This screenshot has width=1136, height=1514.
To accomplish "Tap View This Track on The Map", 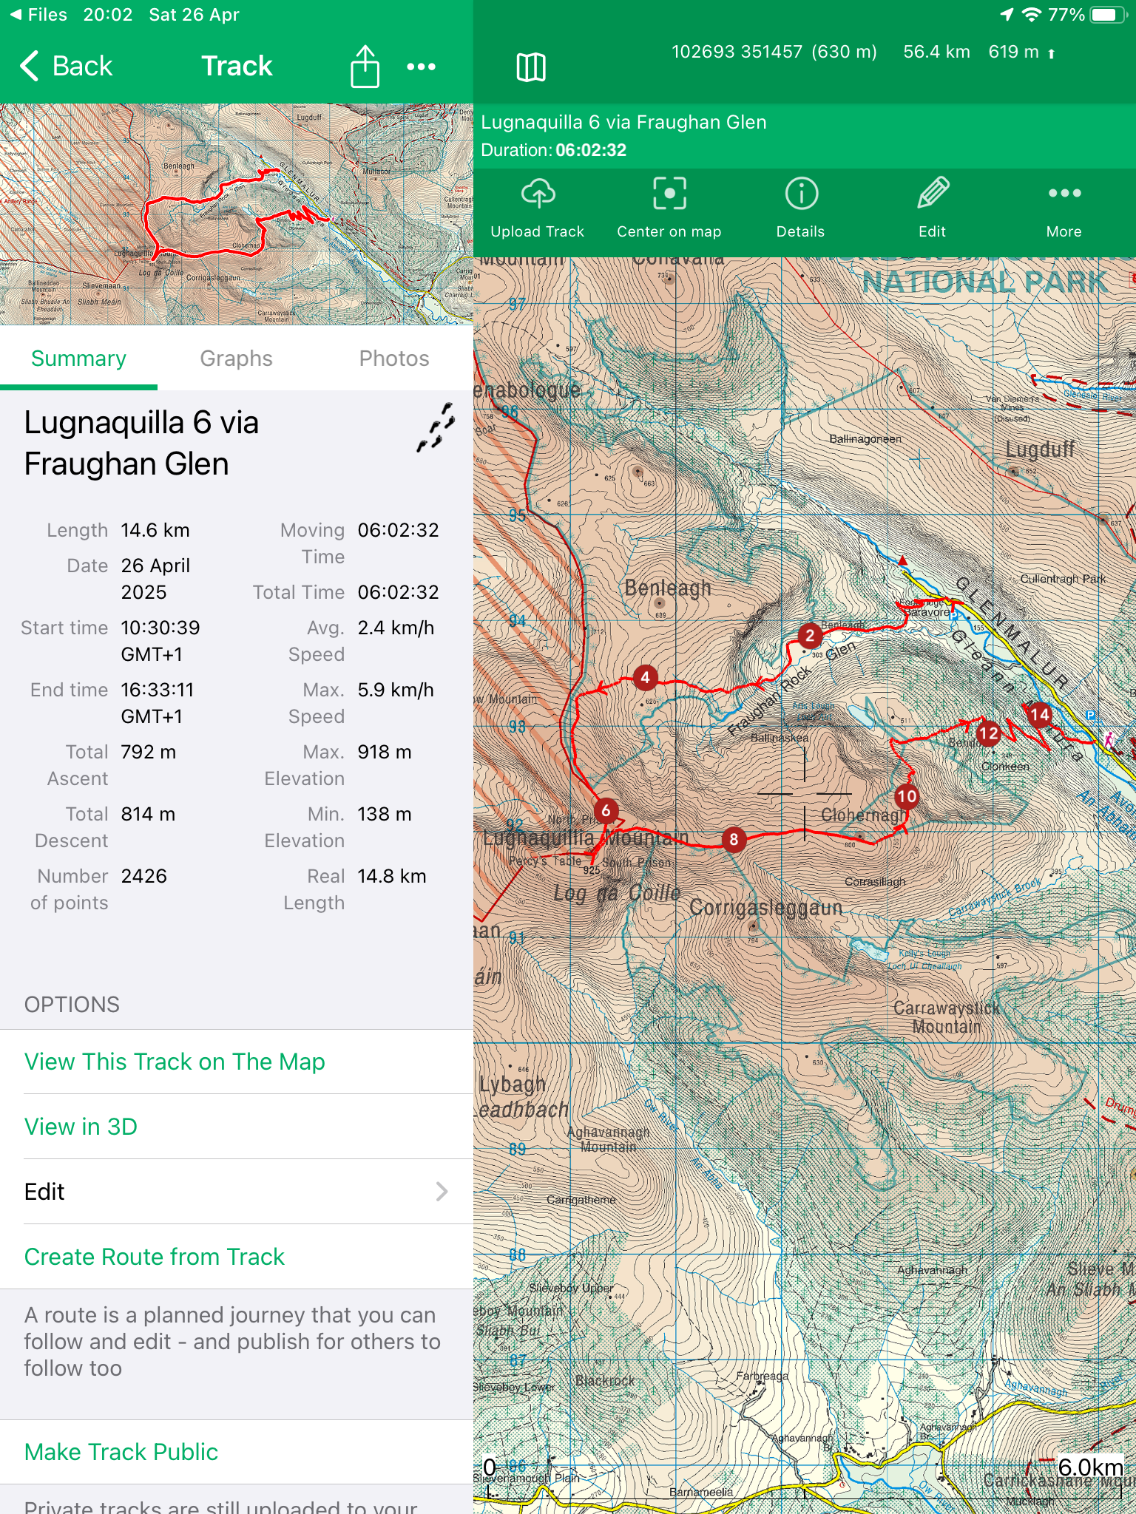I will 175,1062.
